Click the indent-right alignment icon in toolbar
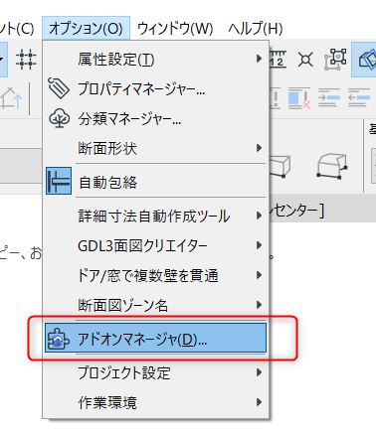The width and height of the screenshot is (376, 434). 329,97
